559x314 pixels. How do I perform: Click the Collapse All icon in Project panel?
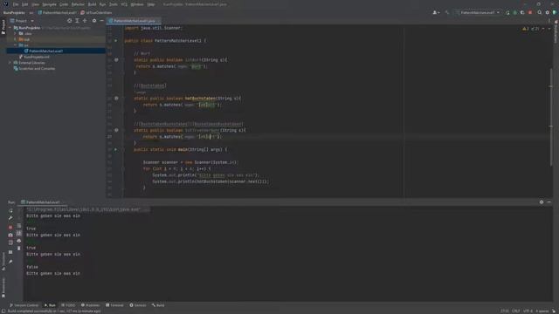coord(85,21)
